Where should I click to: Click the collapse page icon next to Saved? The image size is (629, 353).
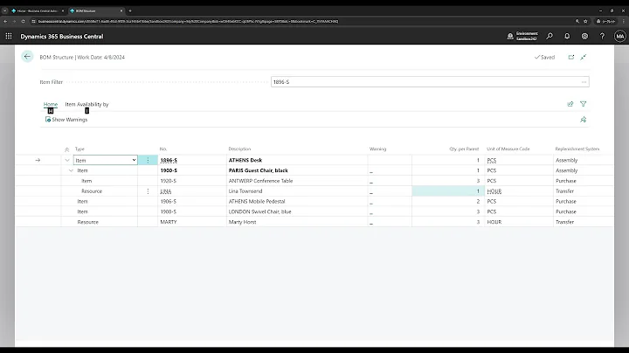click(x=584, y=57)
